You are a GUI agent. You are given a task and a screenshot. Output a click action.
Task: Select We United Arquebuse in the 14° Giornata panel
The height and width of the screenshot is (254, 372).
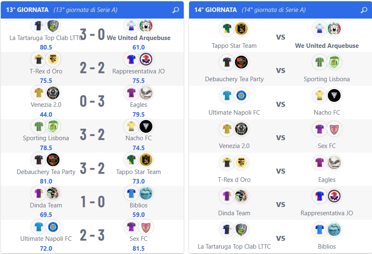click(x=327, y=46)
